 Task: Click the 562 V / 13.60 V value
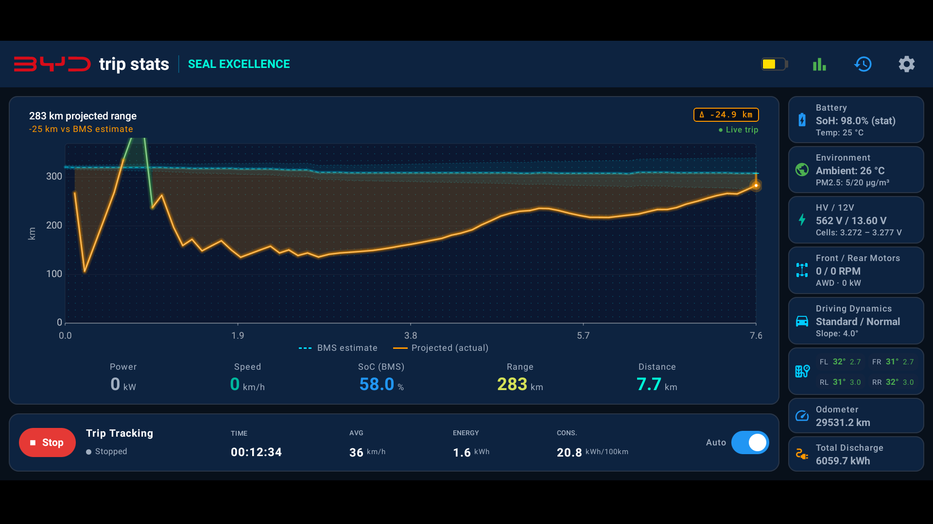[x=851, y=221]
